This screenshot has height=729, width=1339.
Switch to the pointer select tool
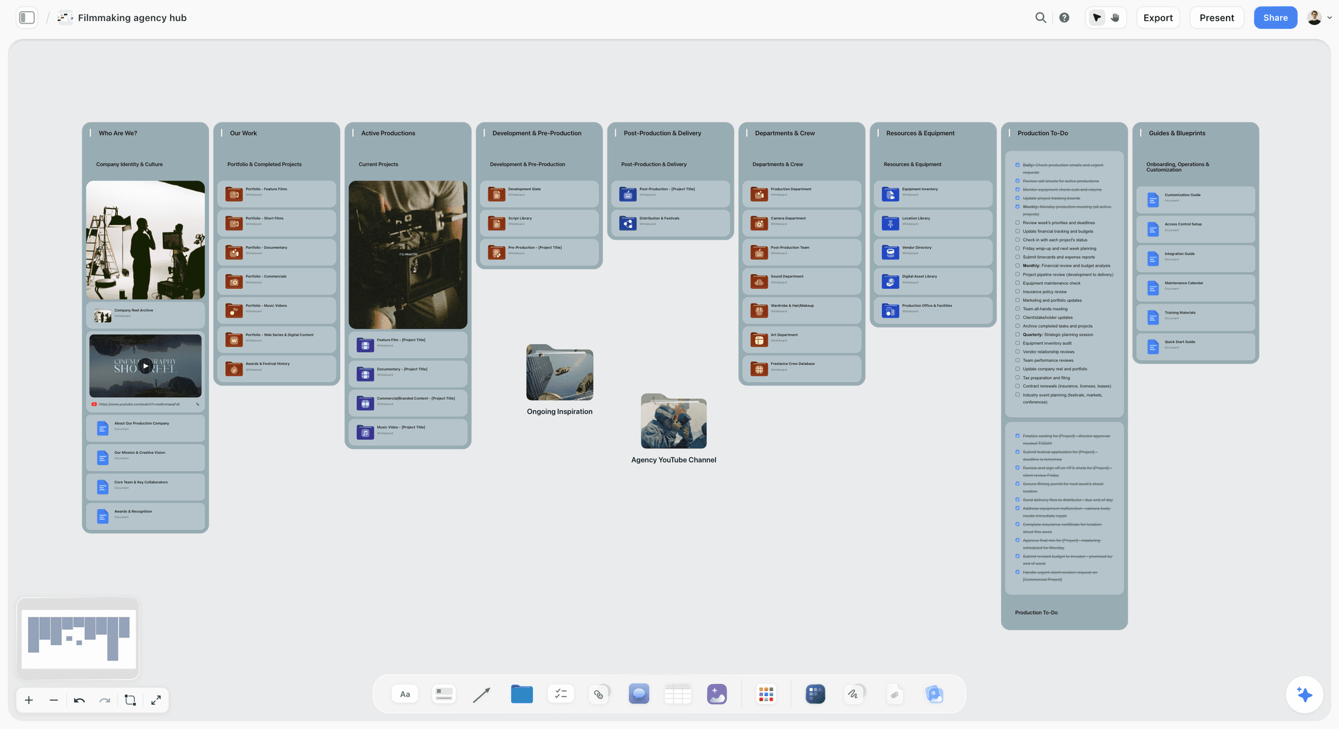[1096, 18]
